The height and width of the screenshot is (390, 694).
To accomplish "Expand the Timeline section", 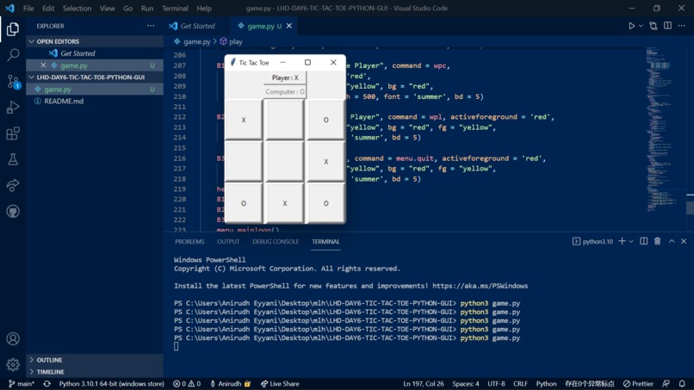I will (x=95, y=372).
